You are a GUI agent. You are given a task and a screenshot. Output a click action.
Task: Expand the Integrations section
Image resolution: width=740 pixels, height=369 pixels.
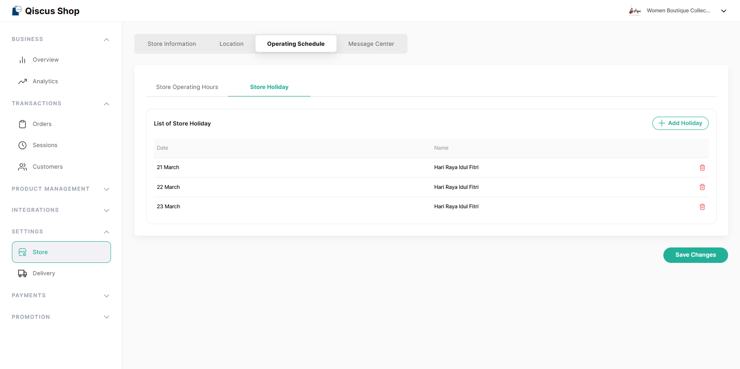[x=106, y=210]
